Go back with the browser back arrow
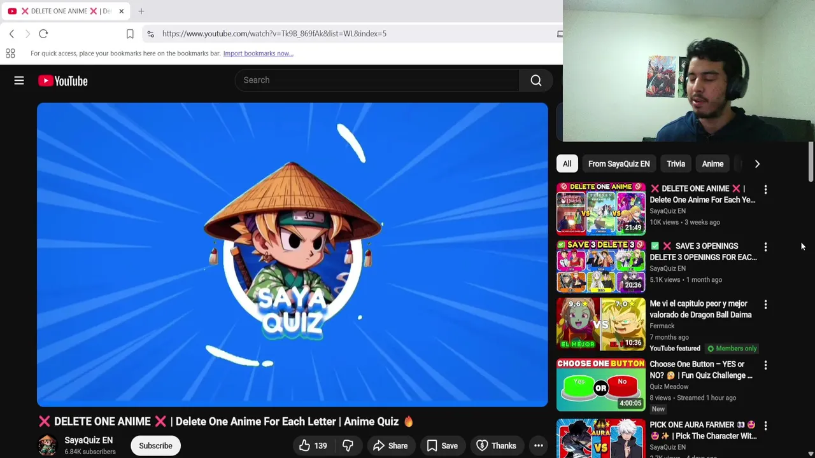Viewport: 815px width, 458px height. pos(11,34)
